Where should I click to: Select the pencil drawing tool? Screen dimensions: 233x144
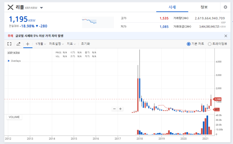[18, 44]
